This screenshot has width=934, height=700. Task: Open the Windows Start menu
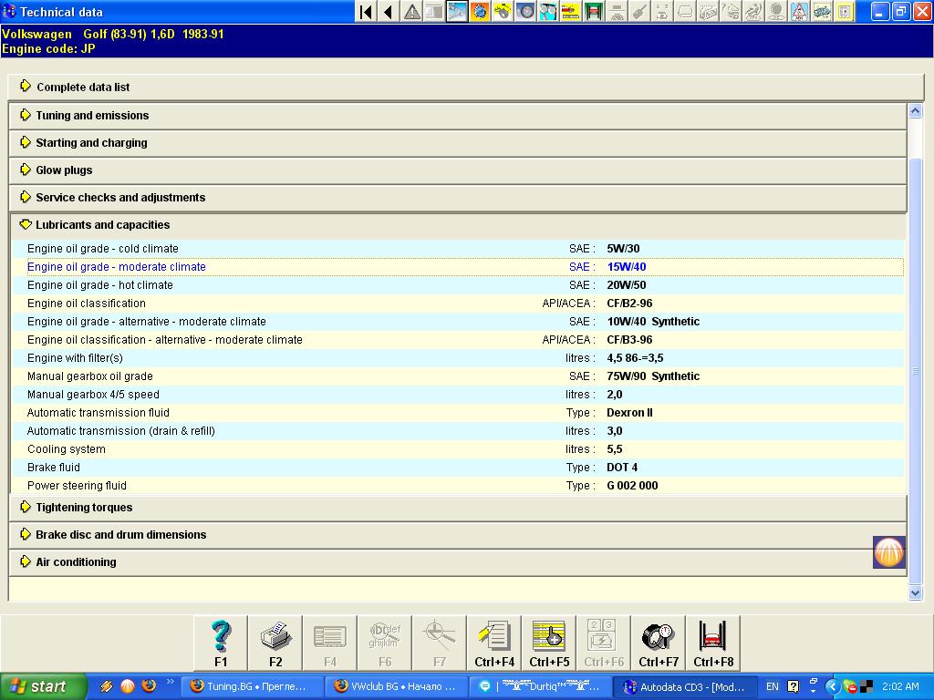click(43, 686)
